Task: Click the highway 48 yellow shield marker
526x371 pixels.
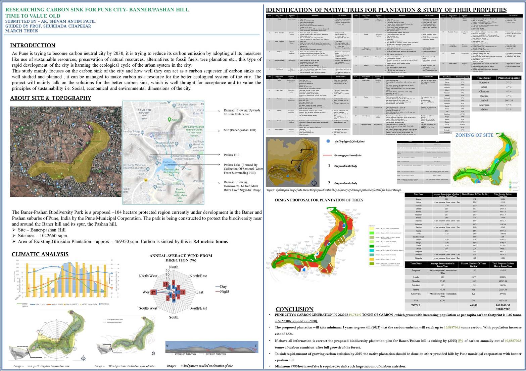Action: pos(146,180)
